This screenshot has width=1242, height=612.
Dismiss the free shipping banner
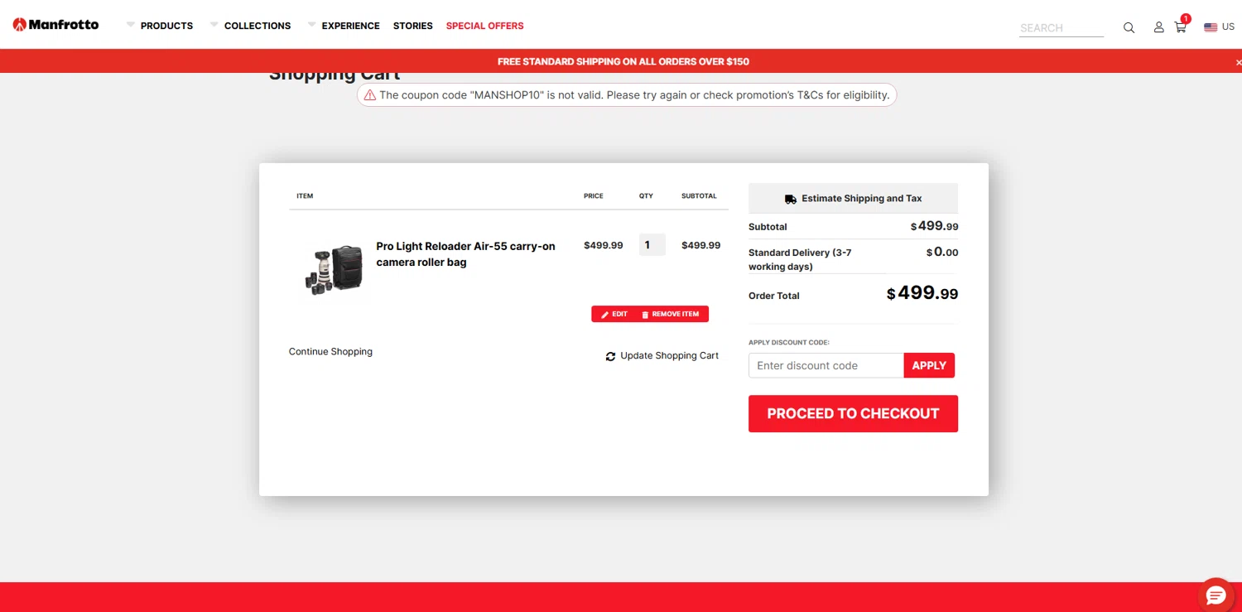point(1239,62)
